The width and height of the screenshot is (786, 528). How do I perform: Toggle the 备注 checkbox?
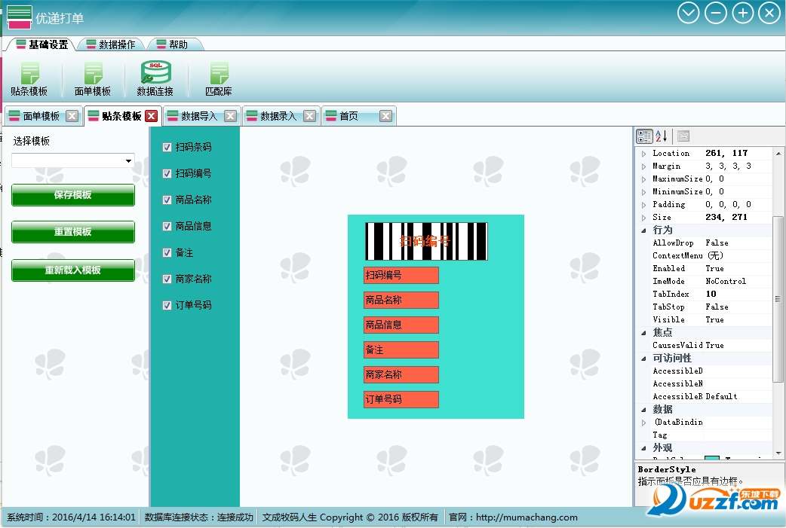[x=167, y=253]
